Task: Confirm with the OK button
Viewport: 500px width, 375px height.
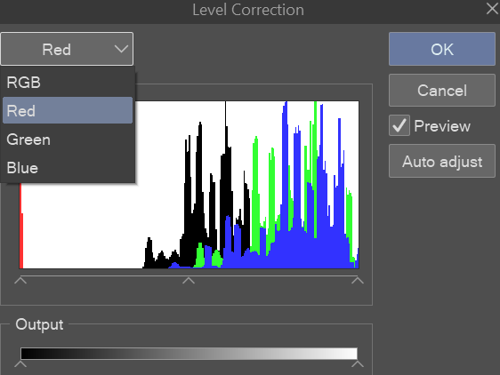Action: coord(442,49)
